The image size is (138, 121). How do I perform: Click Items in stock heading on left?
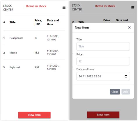[36, 6]
